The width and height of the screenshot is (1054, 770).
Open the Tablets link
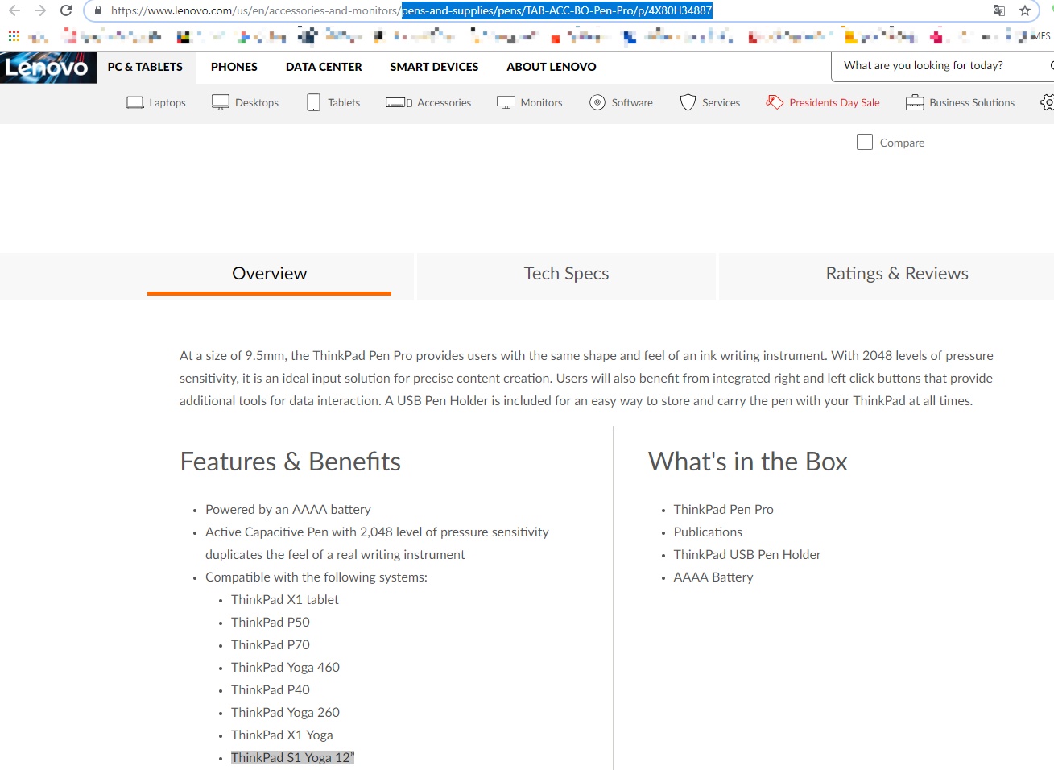[344, 103]
